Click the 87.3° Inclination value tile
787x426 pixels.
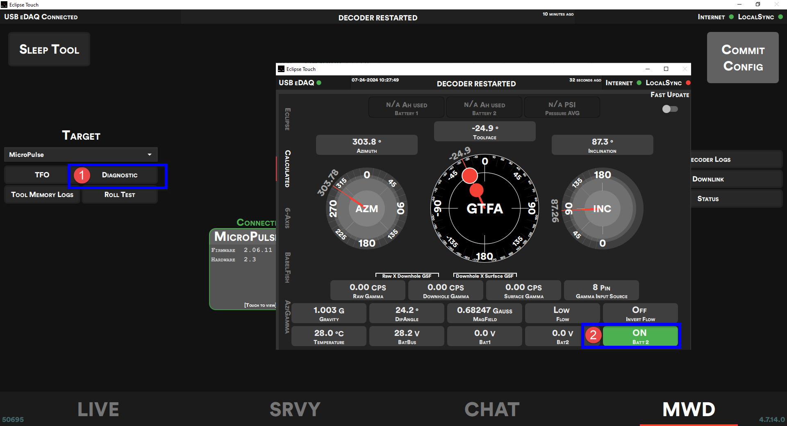click(x=602, y=145)
